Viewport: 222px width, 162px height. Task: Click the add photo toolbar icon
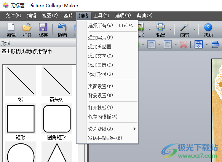coord(141,27)
